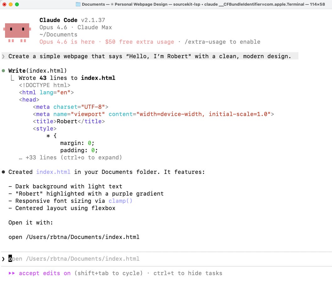Click the clamp() highlighted code link
The height and width of the screenshot is (288, 332).
(x=120, y=201)
